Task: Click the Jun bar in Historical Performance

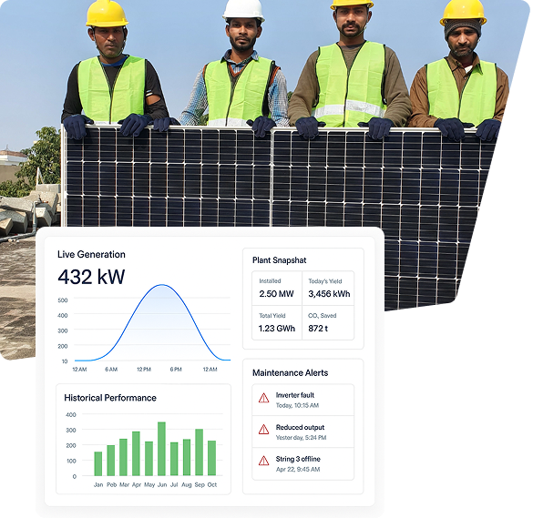Action: coord(161,449)
